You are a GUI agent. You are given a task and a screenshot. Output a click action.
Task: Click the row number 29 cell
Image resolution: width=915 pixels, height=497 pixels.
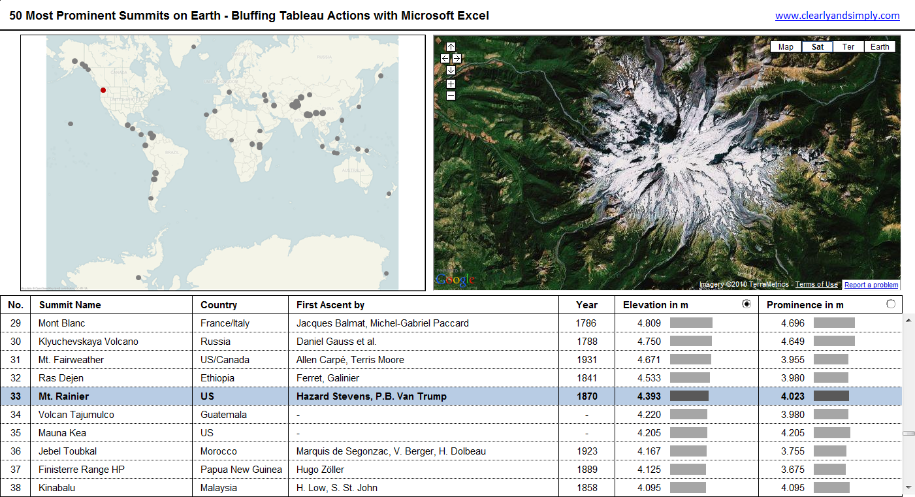point(16,323)
